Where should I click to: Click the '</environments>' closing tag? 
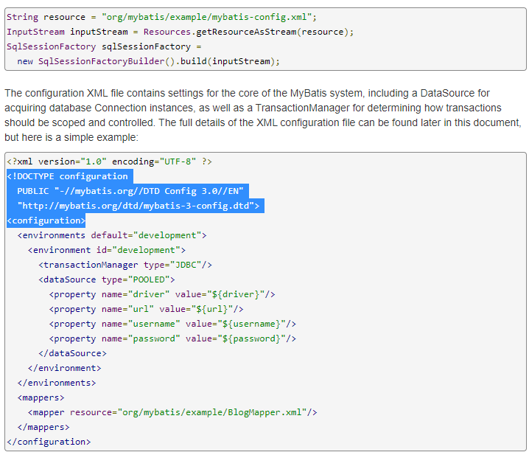click(x=57, y=383)
